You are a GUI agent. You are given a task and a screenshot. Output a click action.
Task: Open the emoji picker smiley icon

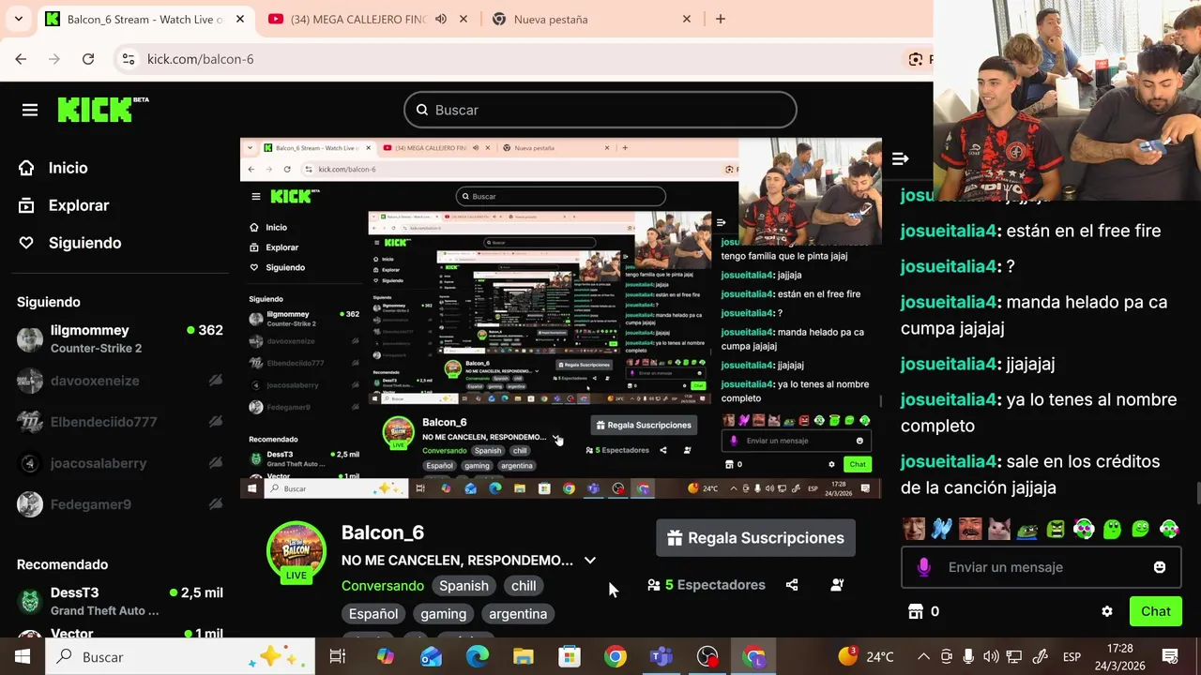pos(1160,567)
